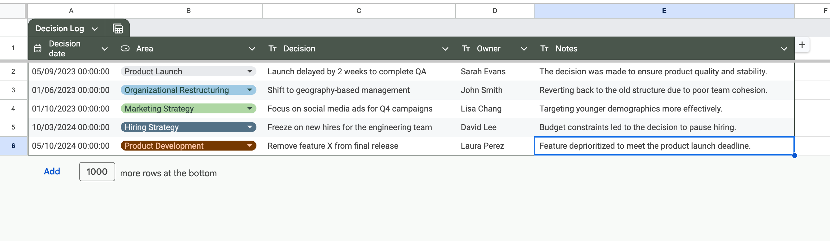
Task: Click the text type icon beside Notes
Action: [x=544, y=49]
